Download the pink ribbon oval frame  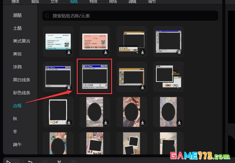coord(143,122)
